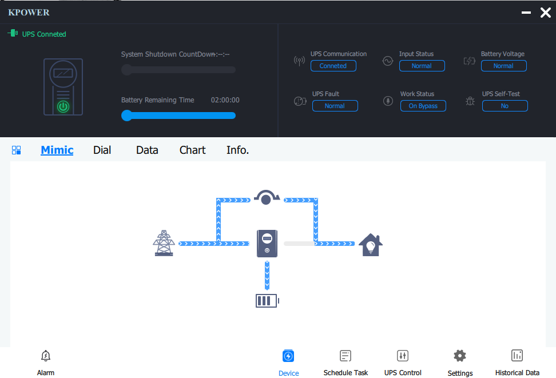Viewport: 556px width, 378px height.
Task: Minimize the KPOWER window
Action: (x=526, y=13)
